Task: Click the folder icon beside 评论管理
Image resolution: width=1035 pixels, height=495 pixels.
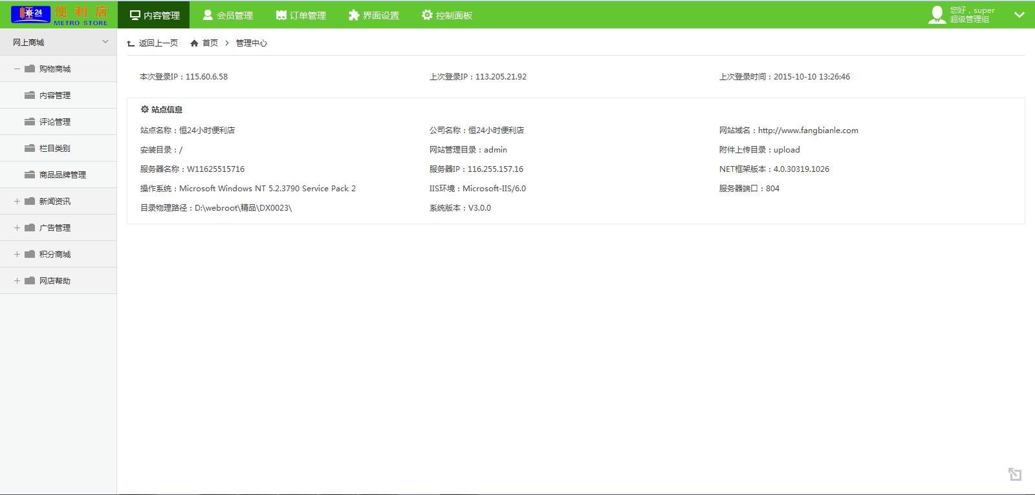Action: coord(30,121)
